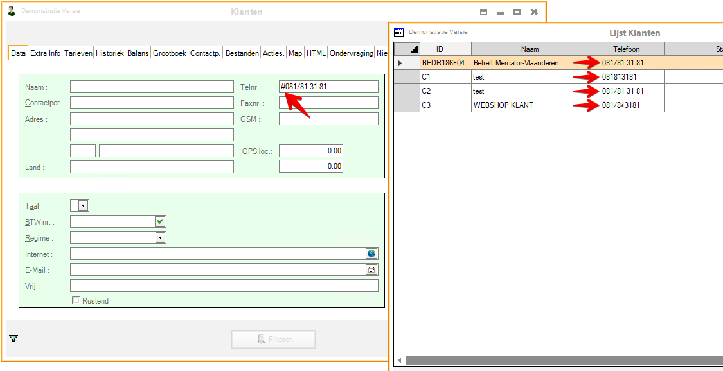Tick the Rustend checkbox
The height and width of the screenshot is (371, 723).
point(76,300)
